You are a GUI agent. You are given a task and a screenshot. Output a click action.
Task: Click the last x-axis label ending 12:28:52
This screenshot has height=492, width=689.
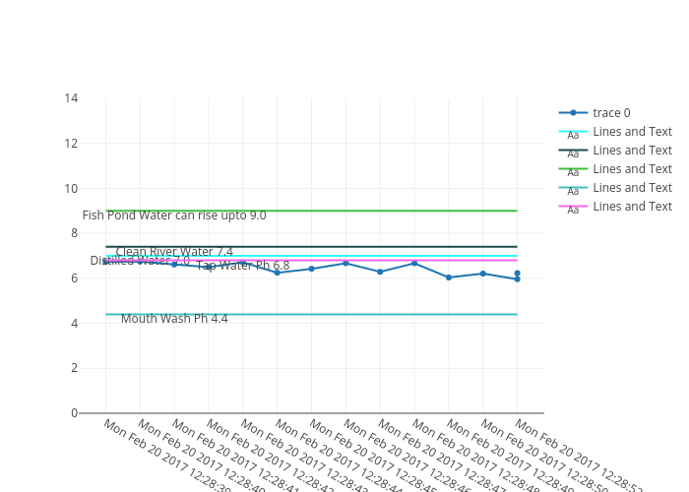coord(577,455)
